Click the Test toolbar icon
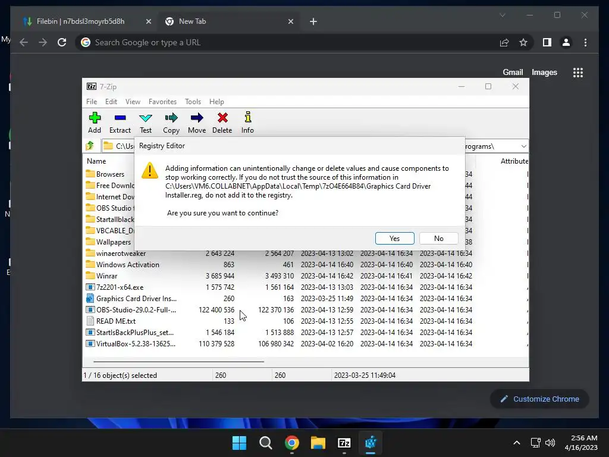 tap(146, 118)
